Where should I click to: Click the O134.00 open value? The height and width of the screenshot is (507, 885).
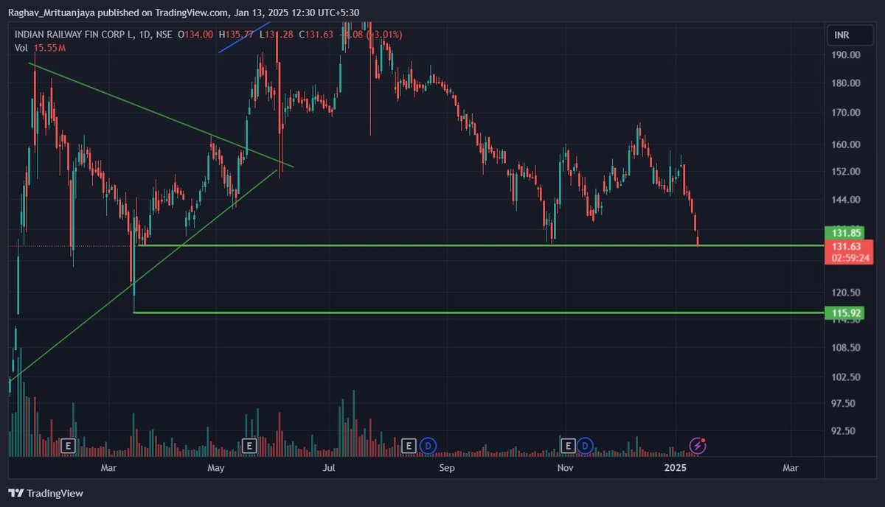click(195, 35)
